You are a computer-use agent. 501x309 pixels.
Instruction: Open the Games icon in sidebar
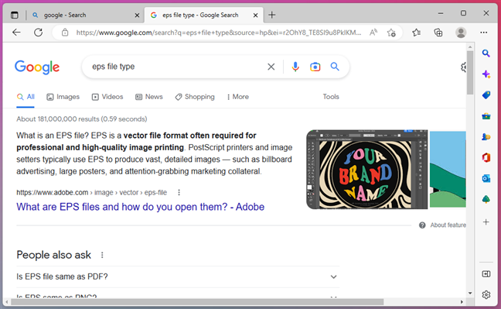pyautogui.click(x=486, y=137)
